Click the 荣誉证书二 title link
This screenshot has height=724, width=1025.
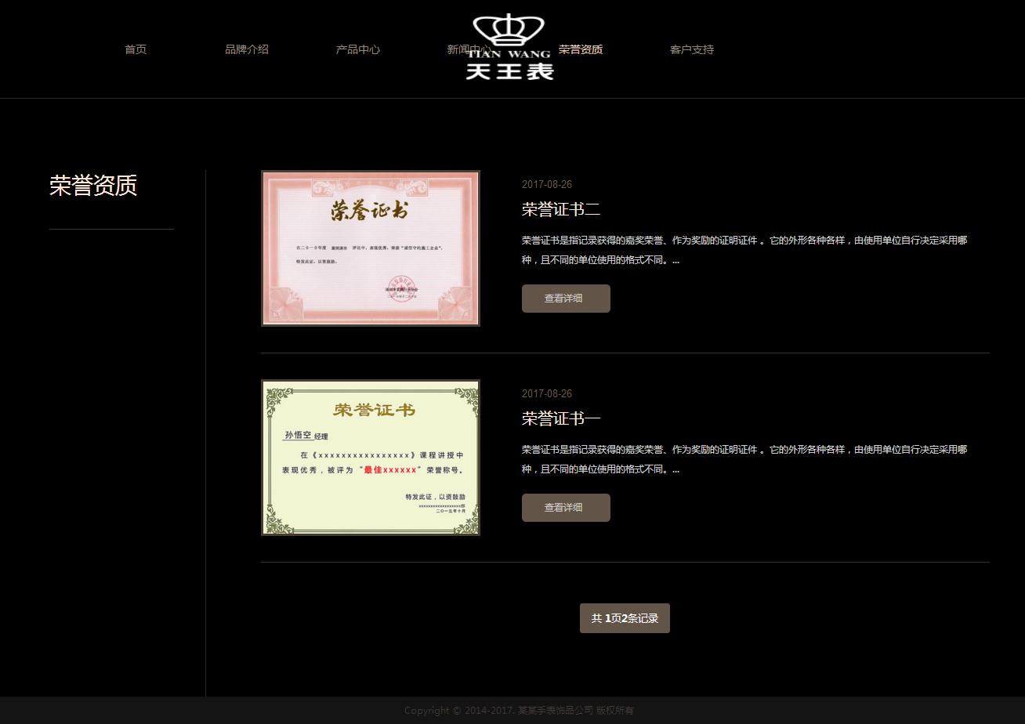[x=561, y=209]
